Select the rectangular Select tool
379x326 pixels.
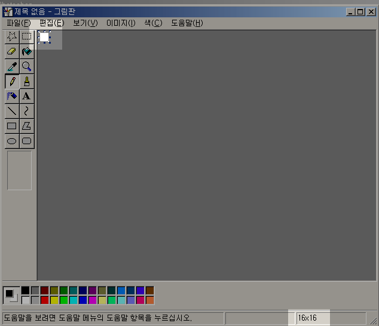[26, 36]
